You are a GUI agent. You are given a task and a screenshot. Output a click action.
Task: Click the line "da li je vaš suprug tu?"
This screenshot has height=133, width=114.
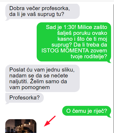point(37,14)
